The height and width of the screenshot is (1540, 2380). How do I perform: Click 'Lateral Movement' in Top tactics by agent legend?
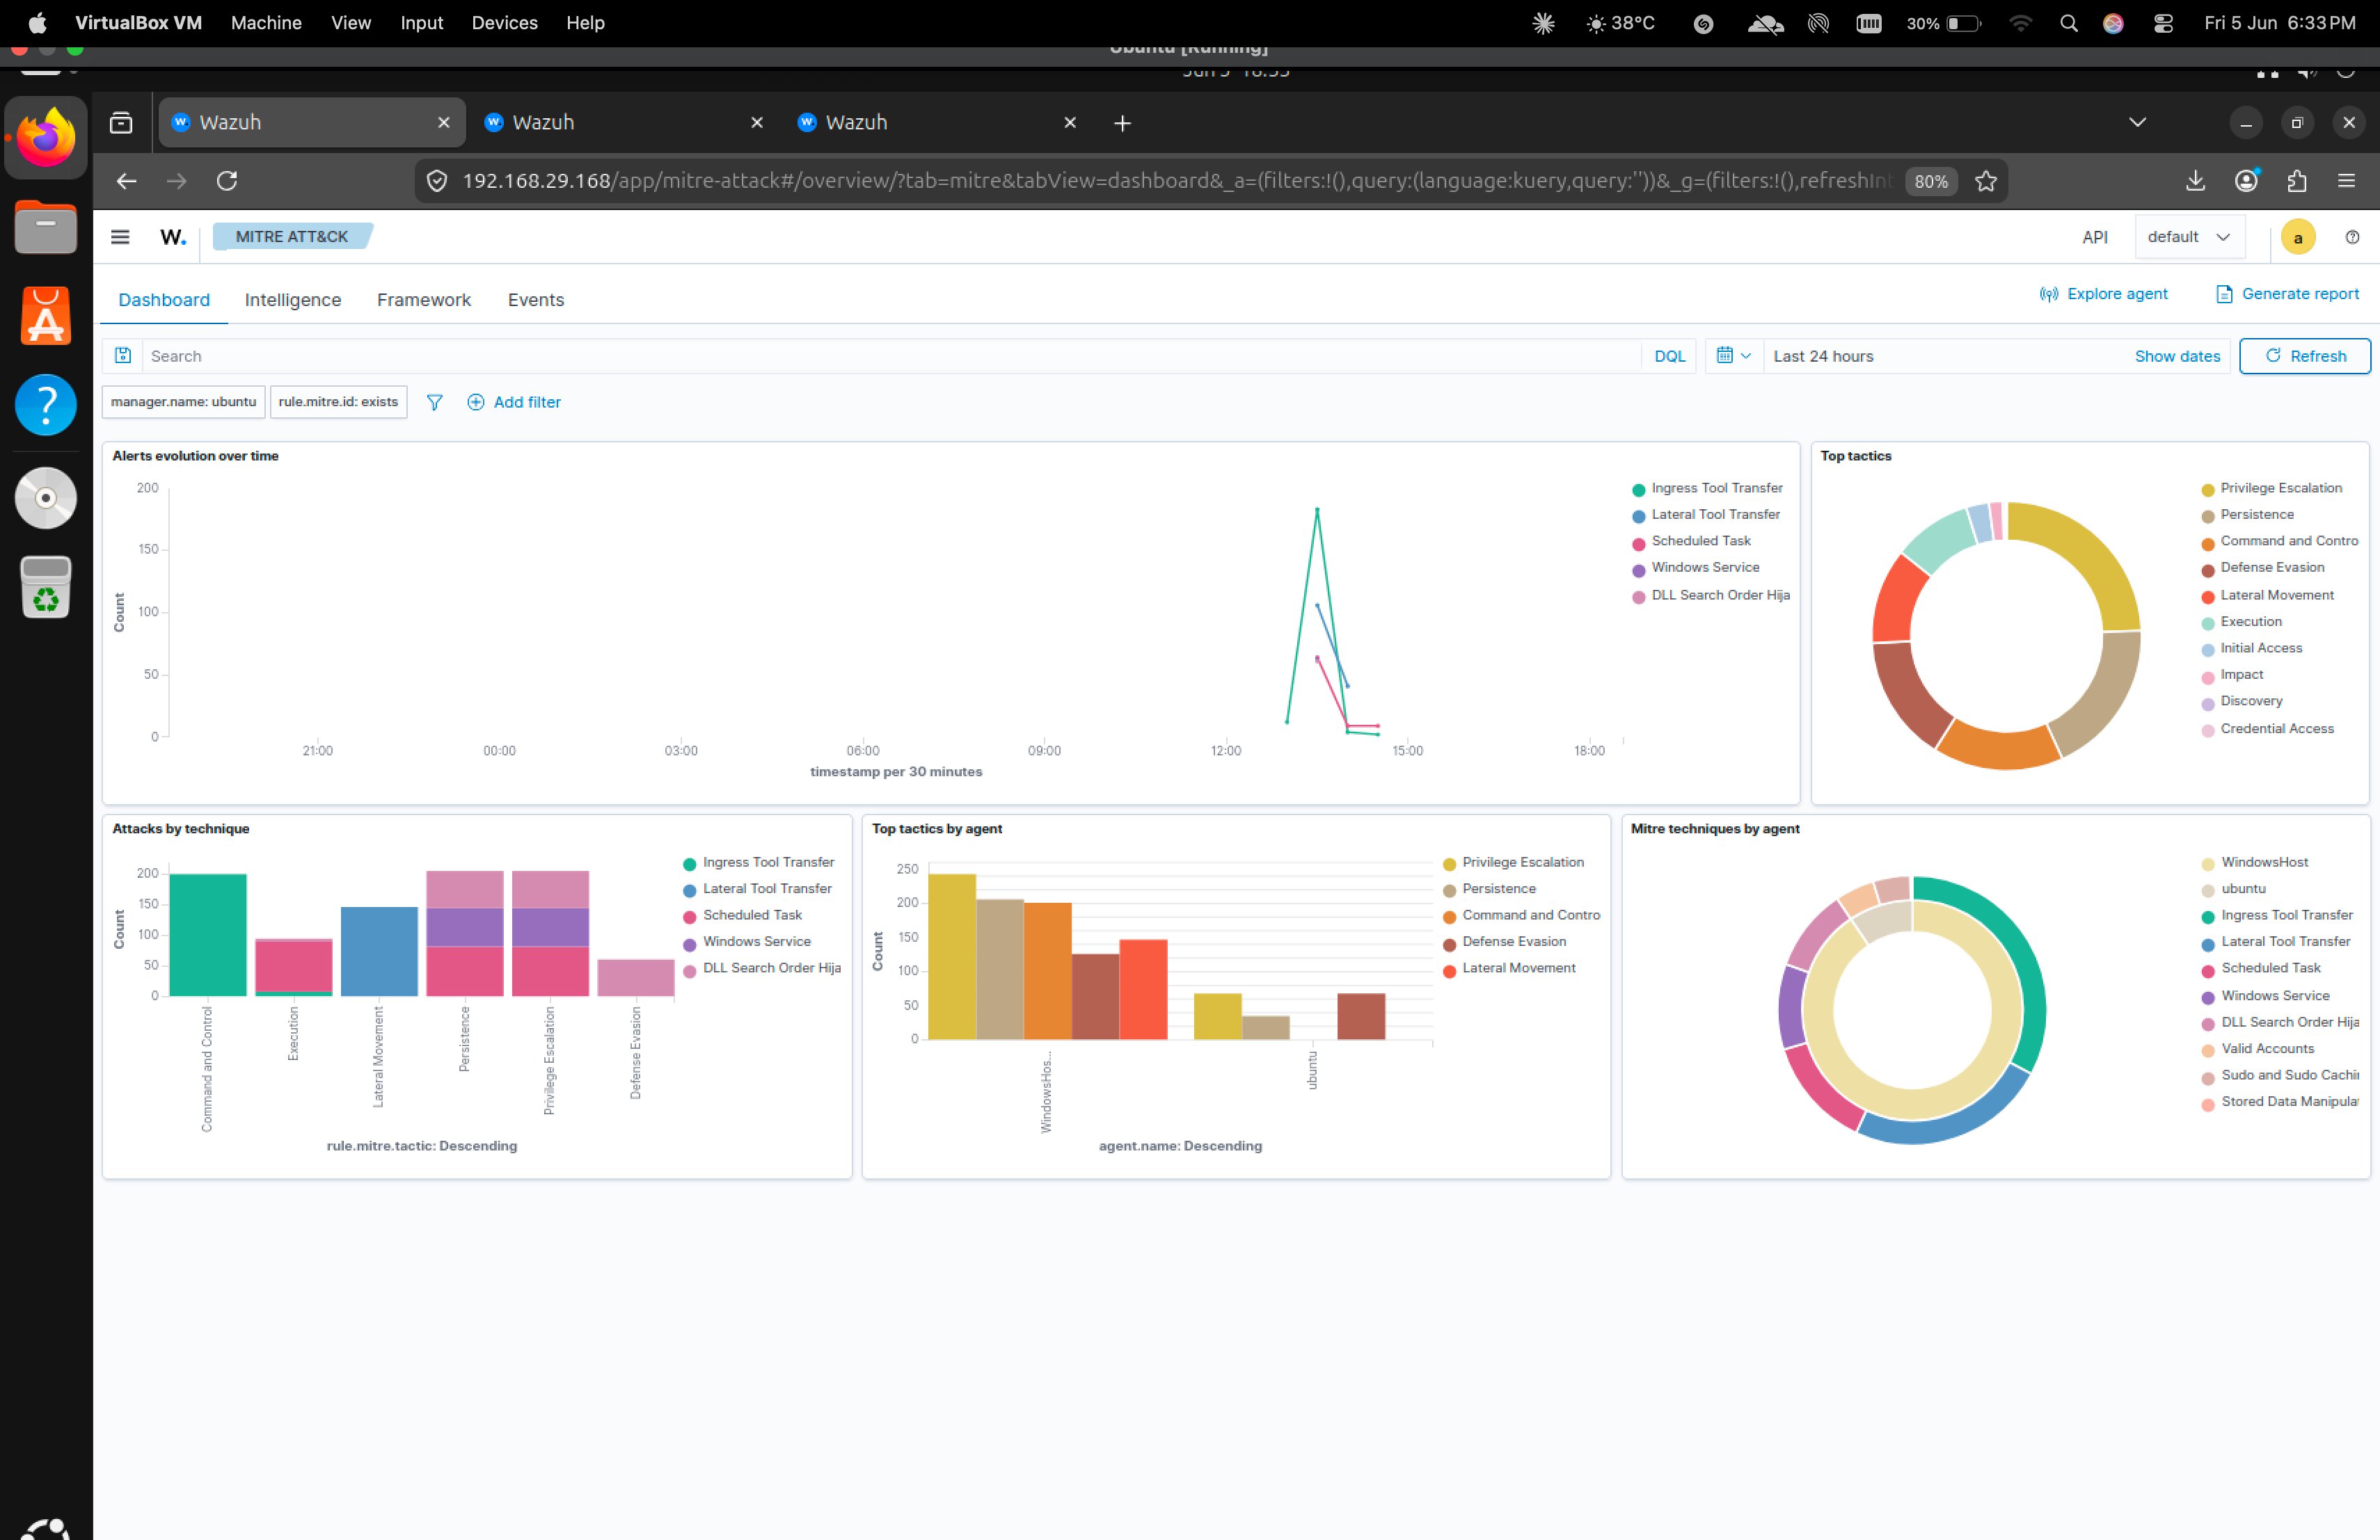coord(1518,968)
